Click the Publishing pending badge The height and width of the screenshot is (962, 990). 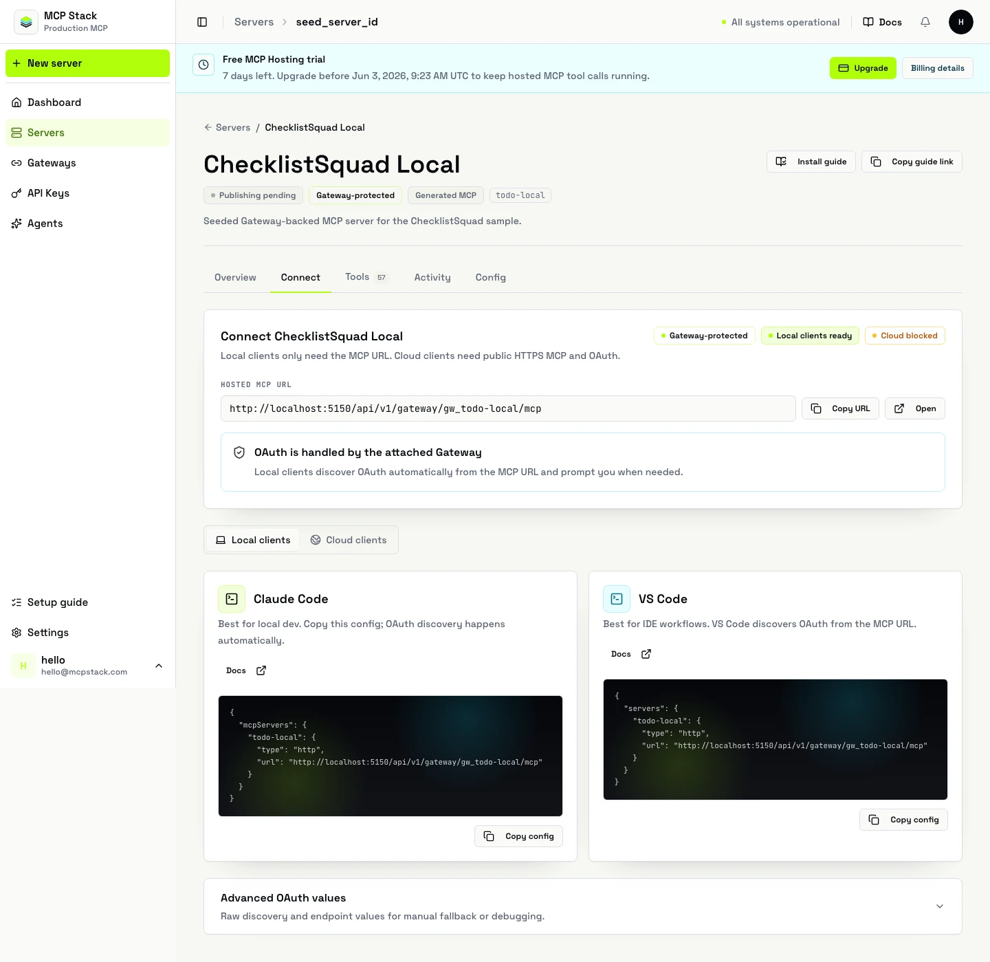point(254,195)
